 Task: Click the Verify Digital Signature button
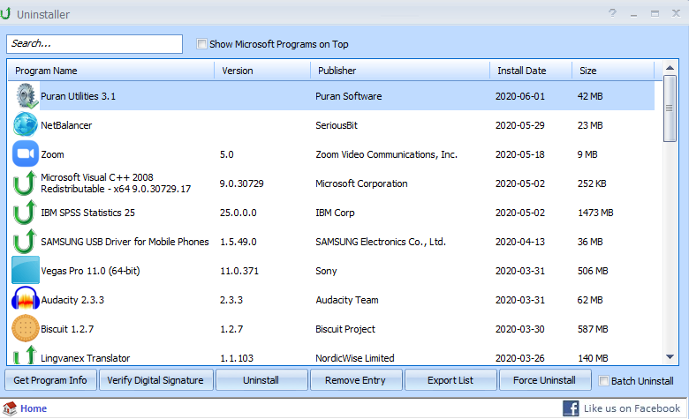[x=156, y=381]
